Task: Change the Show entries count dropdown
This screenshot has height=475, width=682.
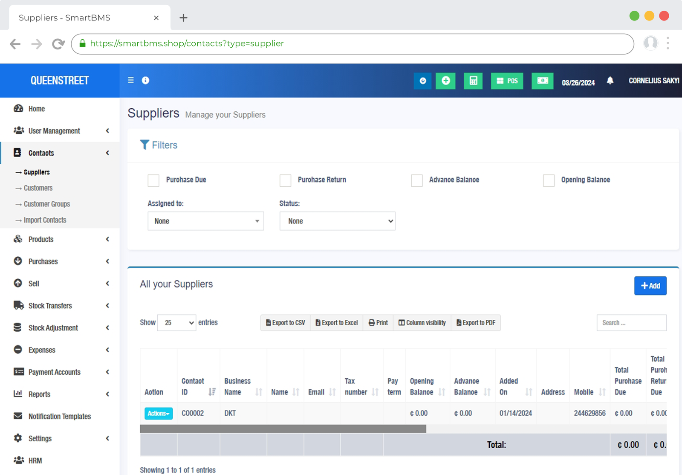Action: point(176,323)
